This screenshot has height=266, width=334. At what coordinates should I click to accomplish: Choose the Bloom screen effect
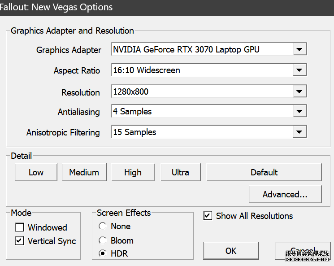tap(103, 240)
